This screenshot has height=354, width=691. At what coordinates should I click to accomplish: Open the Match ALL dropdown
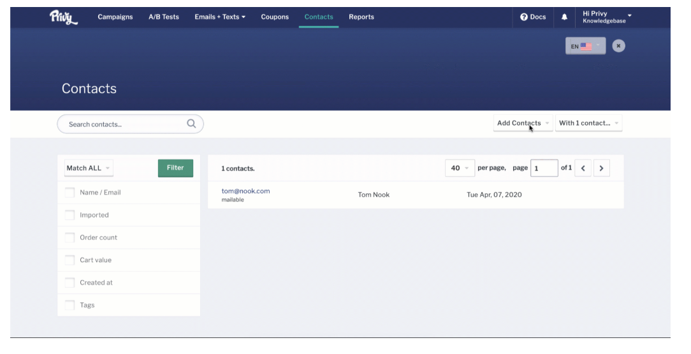tap(89, 168)
